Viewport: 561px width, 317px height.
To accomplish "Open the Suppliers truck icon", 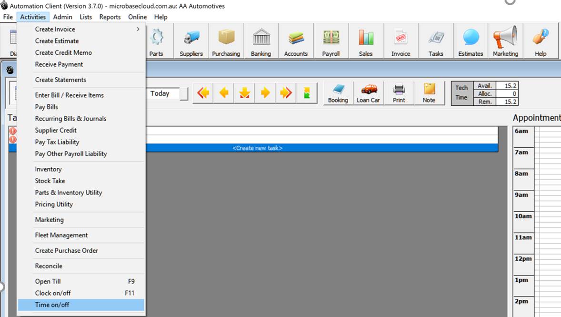I will [x=191, y=41].
